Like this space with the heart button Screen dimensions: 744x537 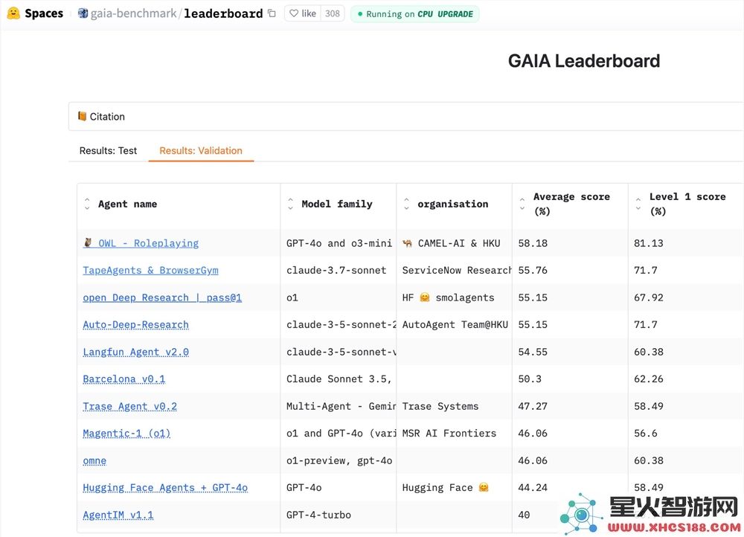pos(303,13)
